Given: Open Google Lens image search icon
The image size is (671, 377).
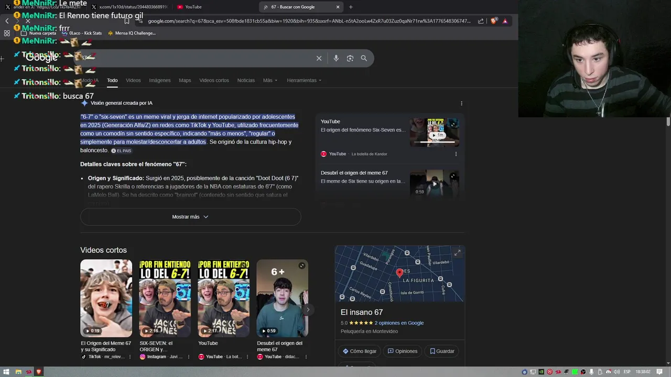Looking at the screenshot, I should point(350,58).
